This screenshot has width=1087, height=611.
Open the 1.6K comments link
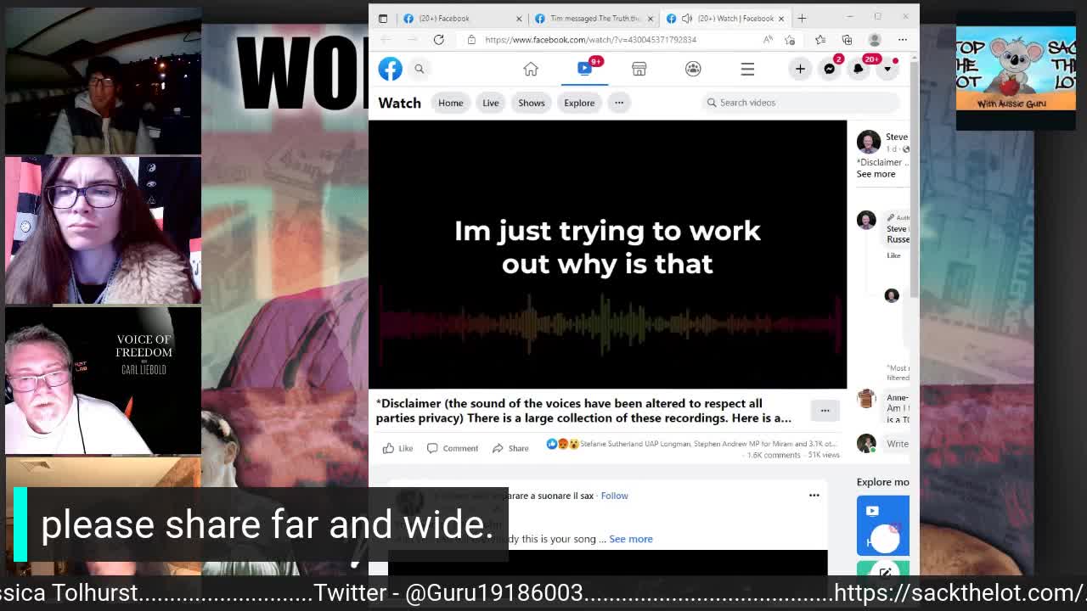pyautogui.click(x=774, y=456)
